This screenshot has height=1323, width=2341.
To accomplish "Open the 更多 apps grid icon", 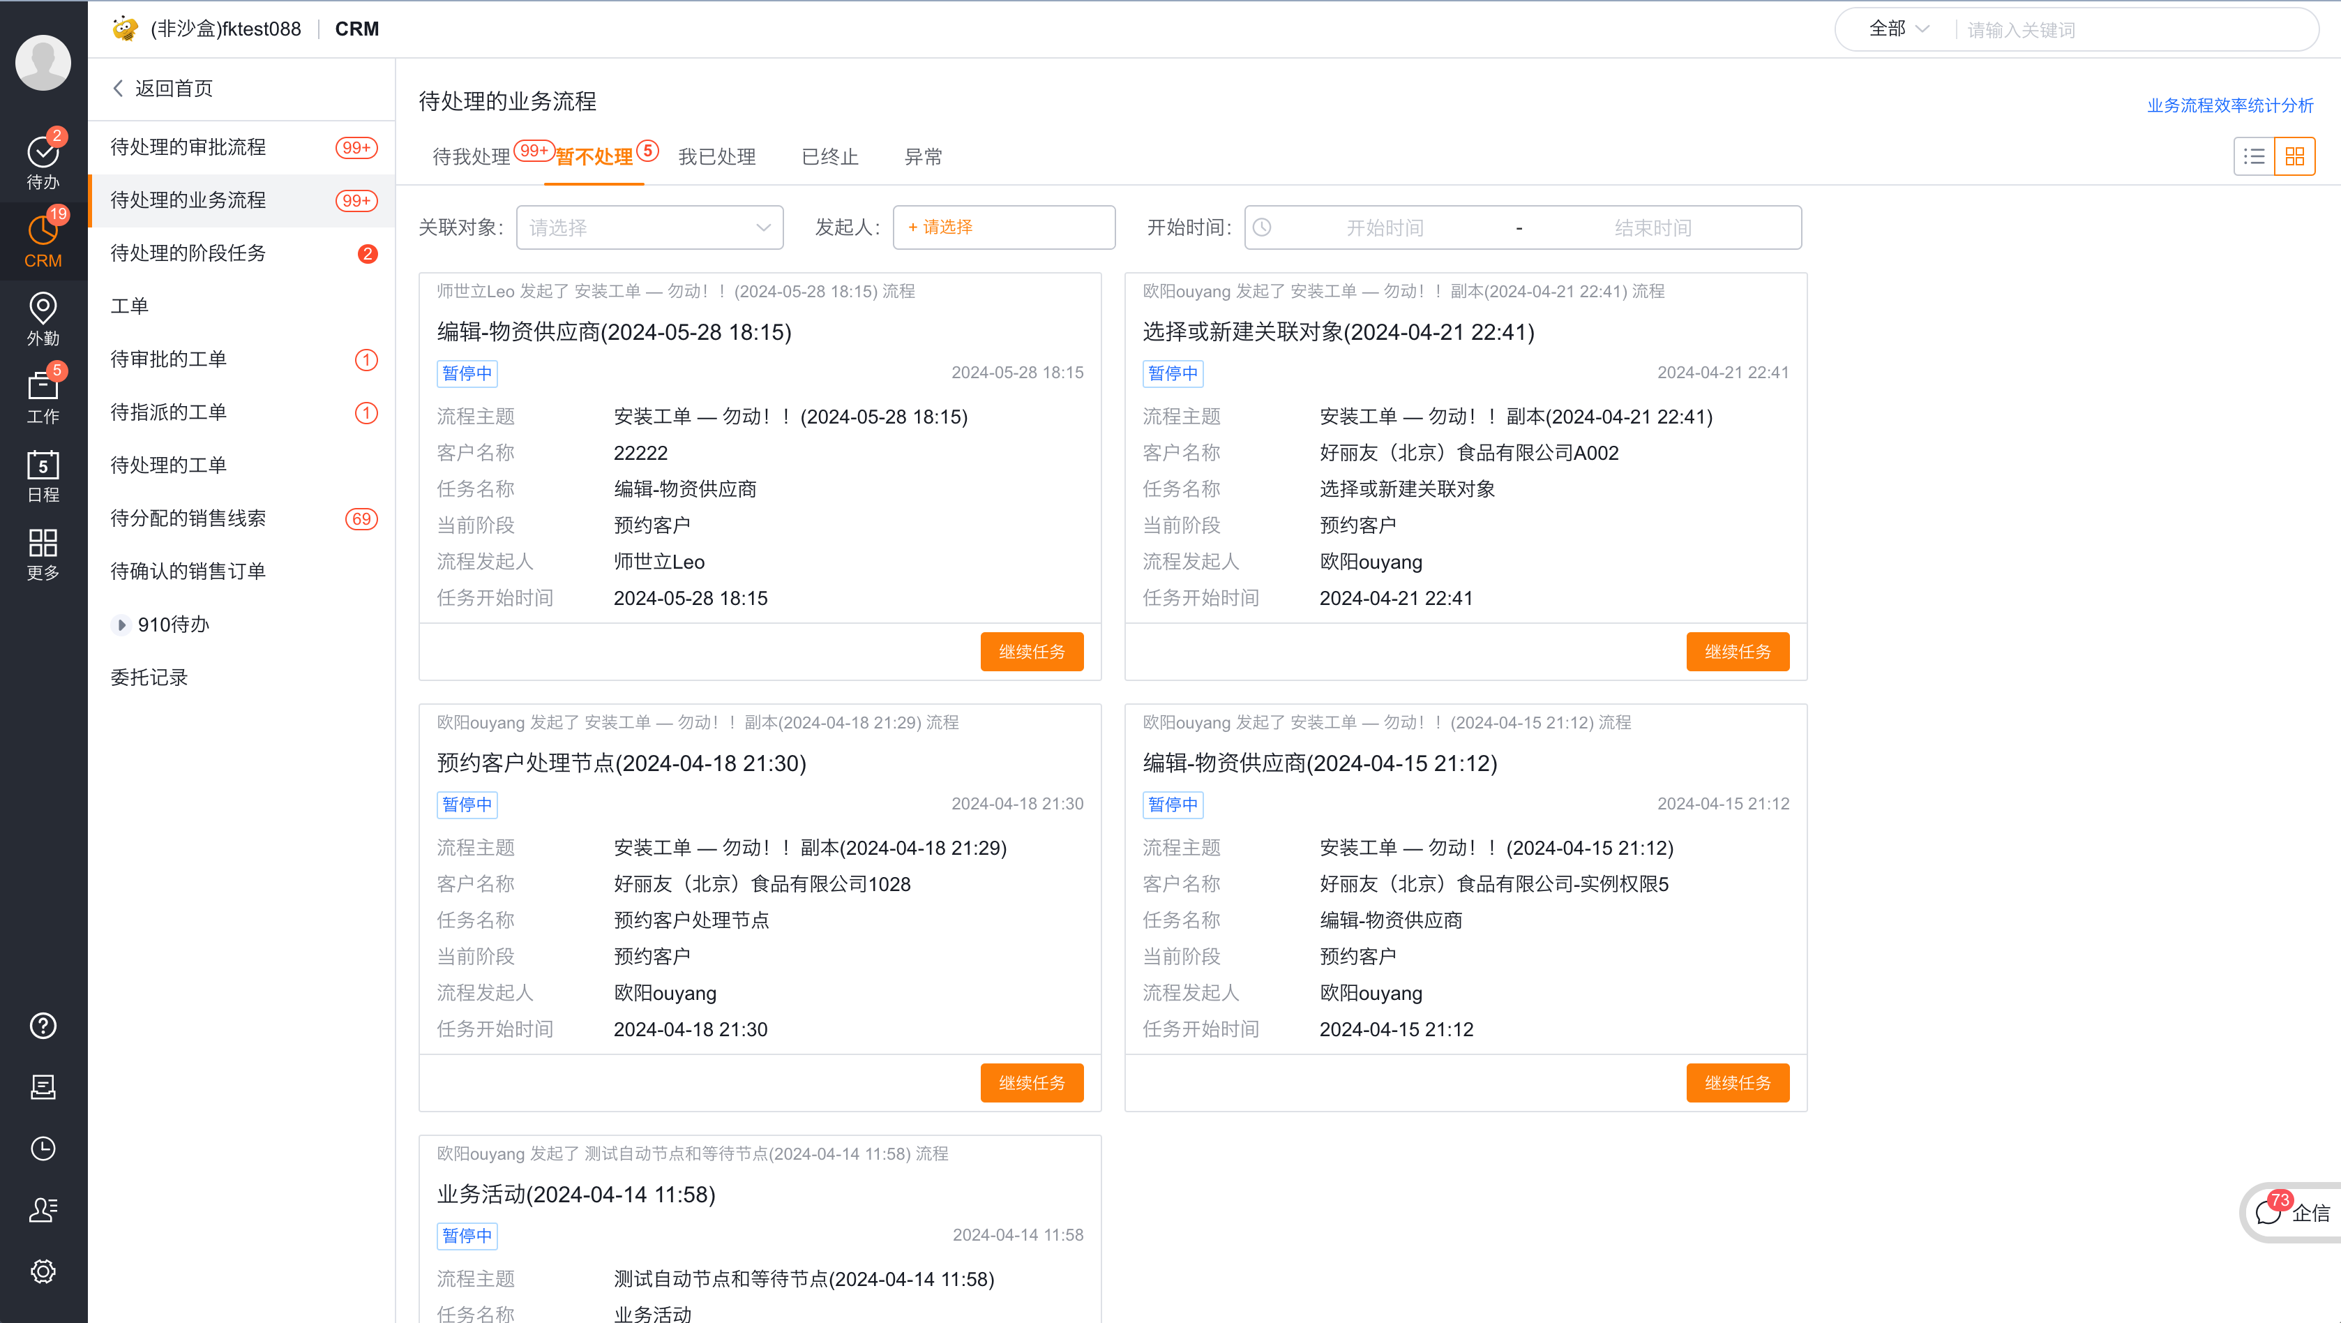I will coord(43,554).
